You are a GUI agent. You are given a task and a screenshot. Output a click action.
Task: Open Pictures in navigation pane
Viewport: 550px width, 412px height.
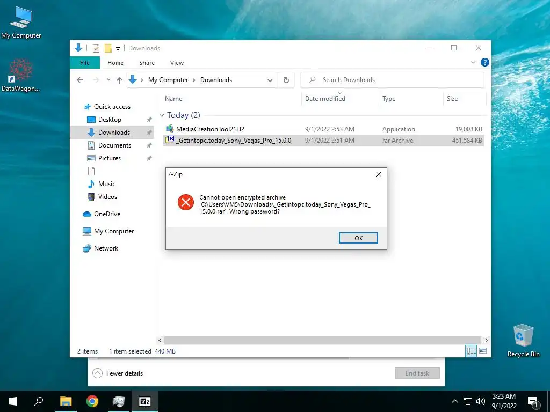[x=110, y=158]
